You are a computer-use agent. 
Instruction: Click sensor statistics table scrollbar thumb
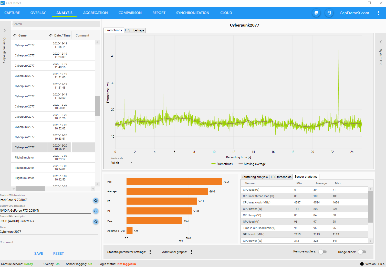(x=370, y=207)
